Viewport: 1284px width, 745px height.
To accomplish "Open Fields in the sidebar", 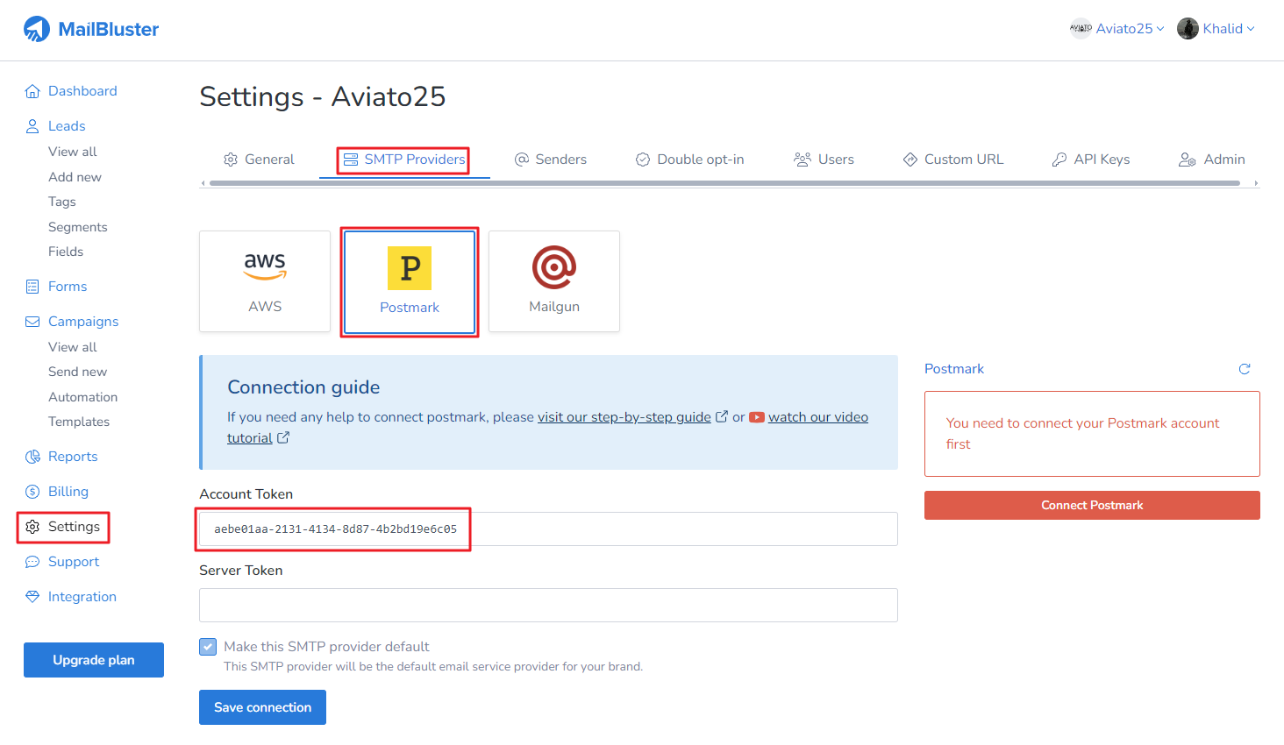I will pos(66,252).
